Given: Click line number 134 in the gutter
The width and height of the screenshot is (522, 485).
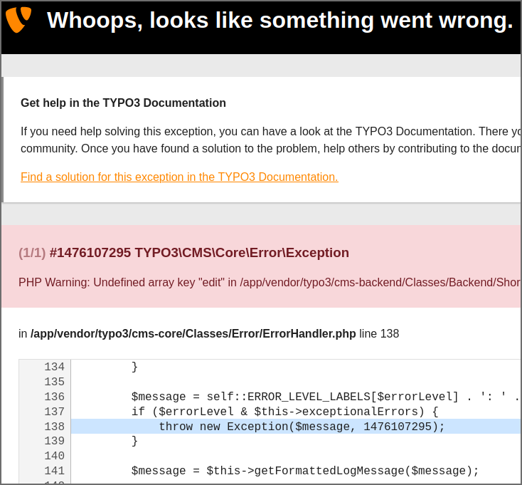Looking at the screenshot, I should pos(54,367).
